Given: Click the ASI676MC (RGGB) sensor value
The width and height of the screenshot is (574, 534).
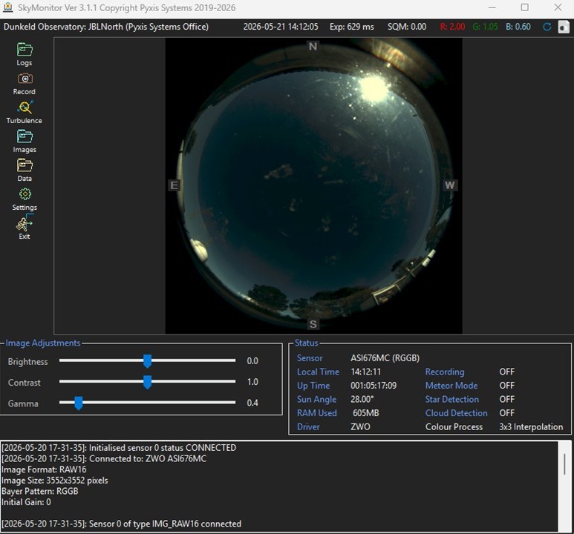Looking at the screenshot, I should click(x=385, y=358).
